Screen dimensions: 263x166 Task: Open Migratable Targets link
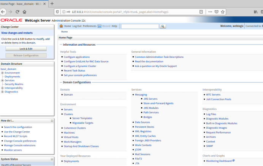pos(83,123)
